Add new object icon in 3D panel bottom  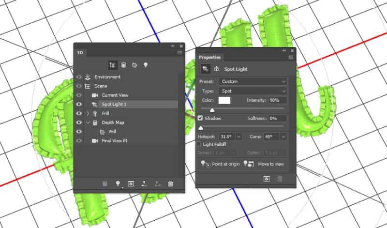pos(105,183)
